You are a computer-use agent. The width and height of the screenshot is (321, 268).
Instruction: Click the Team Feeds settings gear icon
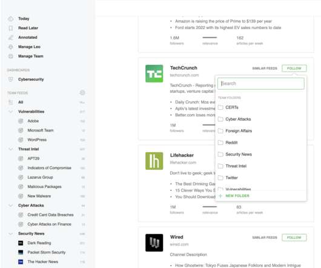82,93
